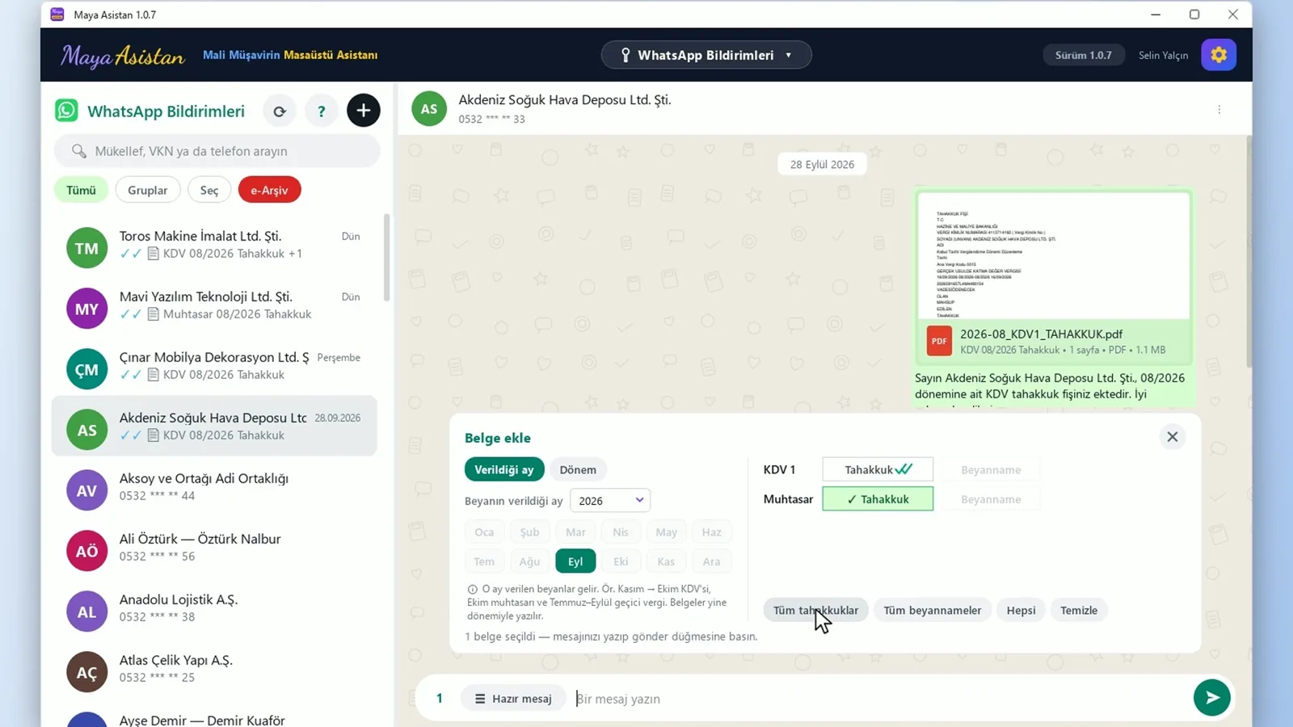
Task: Click the Hepsi button
Action: point(1021,610)
